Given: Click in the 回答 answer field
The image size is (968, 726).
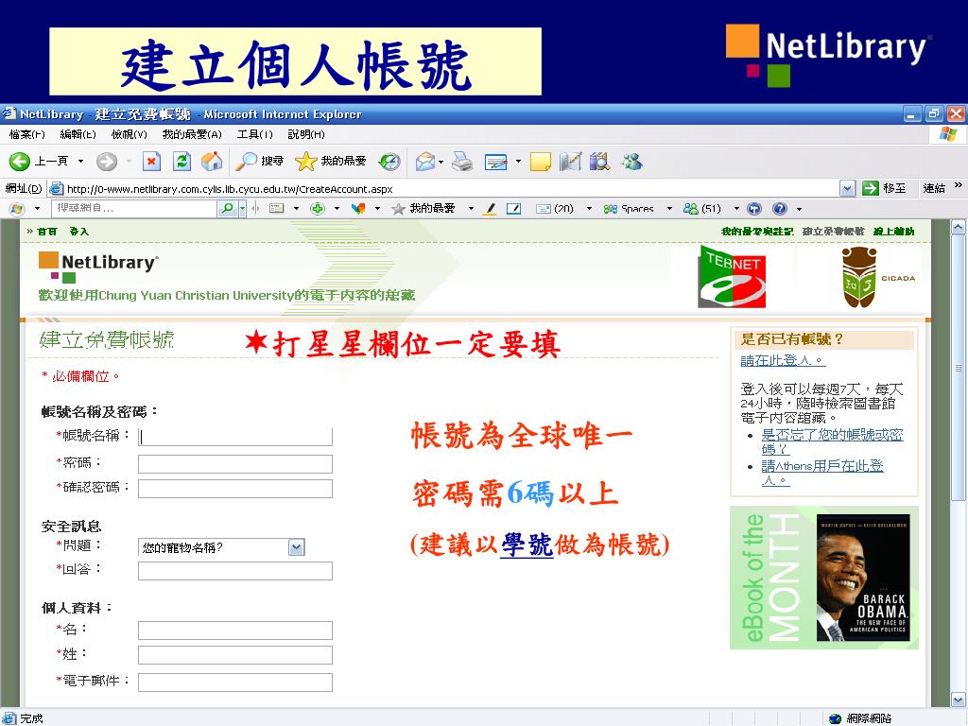Looking at the screenshot, I should click(235, 570).
